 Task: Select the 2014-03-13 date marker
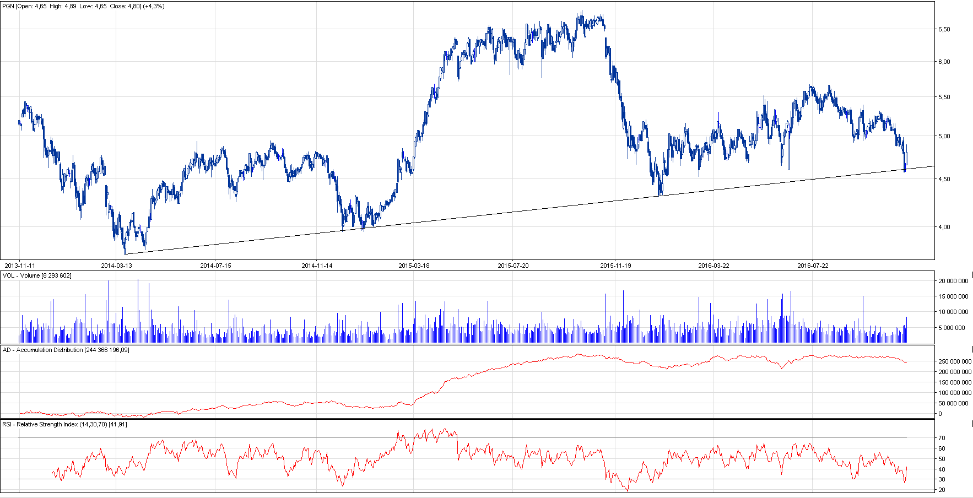click(116, 266)
